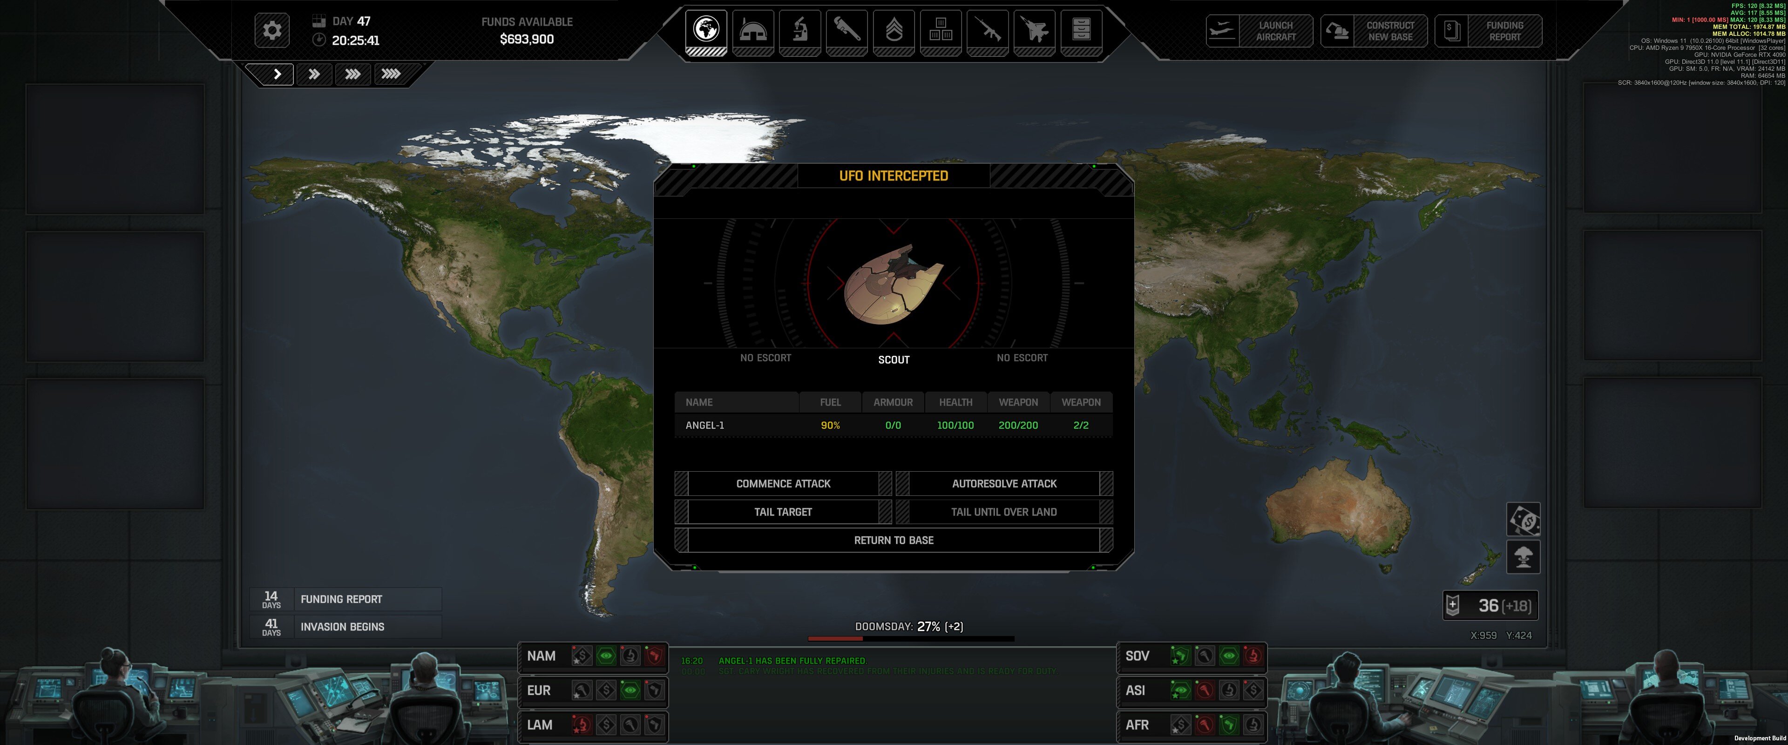Choose Return to Base
Screen dimensions: 1788x745
point(894,540)
